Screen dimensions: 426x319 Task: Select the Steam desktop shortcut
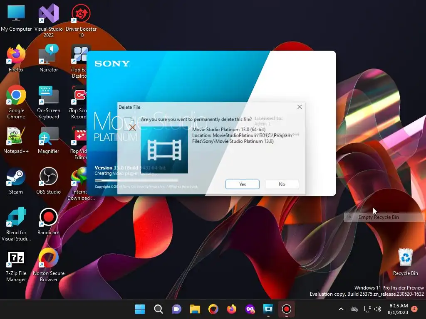[x=16, y=181]
